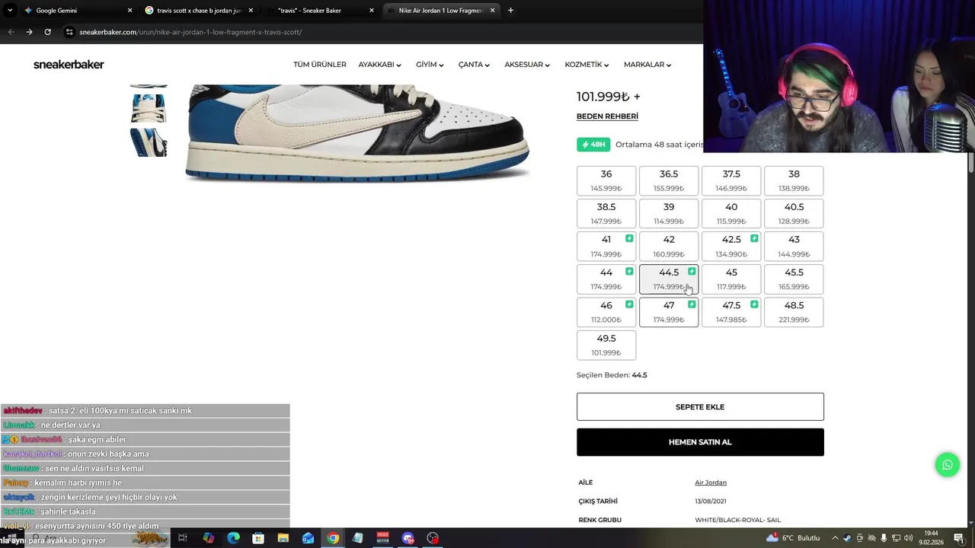The image size is (975, 548).
Task: Expand the AKSESUAR dropdown menu
Action: (x=527, y=65)
